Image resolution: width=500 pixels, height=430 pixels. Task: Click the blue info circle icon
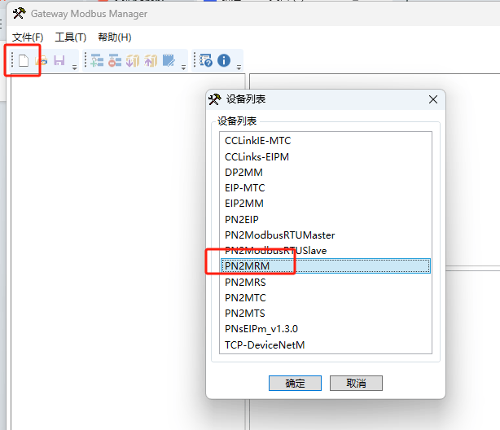click(224, 60)
